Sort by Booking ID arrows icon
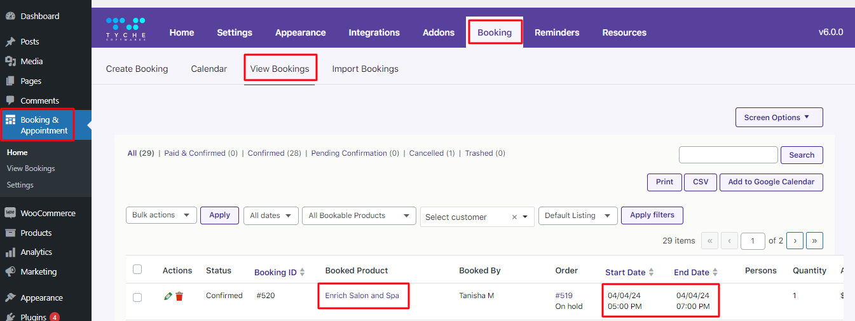The width and height of the screenshot is (855, 321). [303, 272]
